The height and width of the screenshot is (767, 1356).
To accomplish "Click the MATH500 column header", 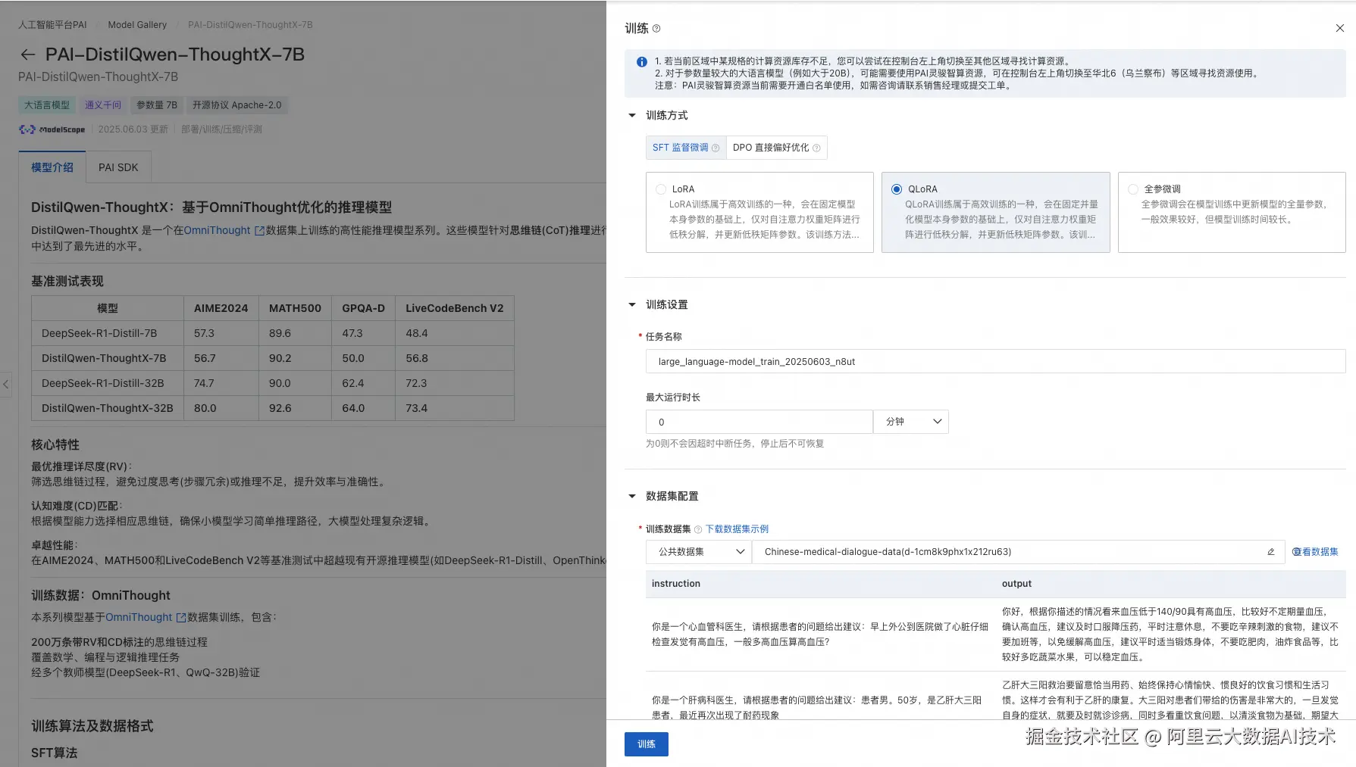I will coord(295,308).
